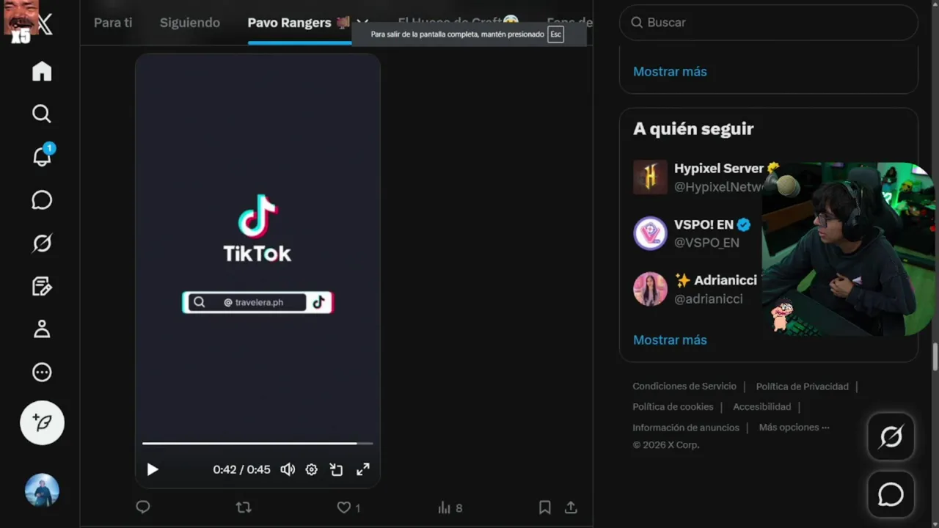Bookmark this post
The height and width of the screenshot is (528, 939).
[545, 507]
